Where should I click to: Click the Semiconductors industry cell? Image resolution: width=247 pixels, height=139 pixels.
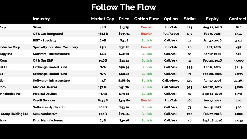(x=45, y=114)
